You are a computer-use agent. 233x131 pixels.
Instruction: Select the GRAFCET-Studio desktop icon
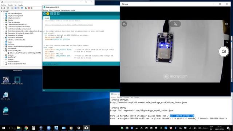pyautogui.click(x=17, y=81)
